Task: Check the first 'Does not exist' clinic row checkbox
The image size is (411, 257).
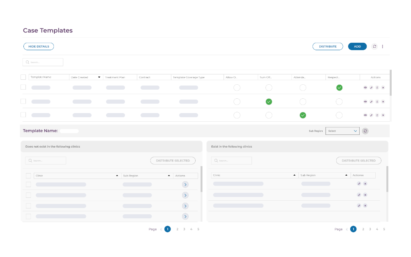Action: click(x=28, y=184)
